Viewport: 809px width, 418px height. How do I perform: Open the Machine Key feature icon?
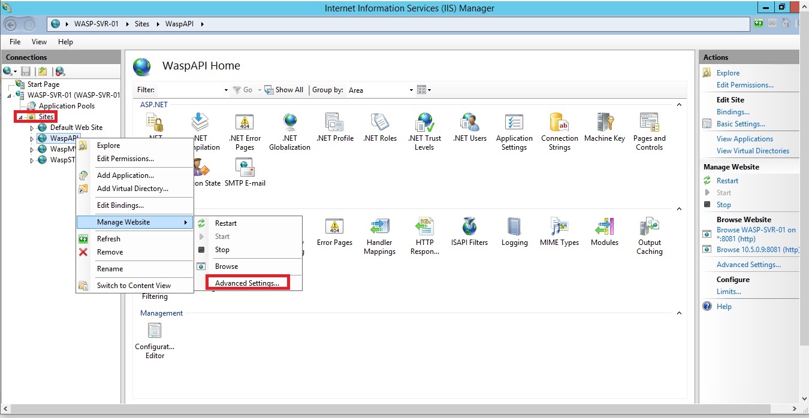[604, 123]
